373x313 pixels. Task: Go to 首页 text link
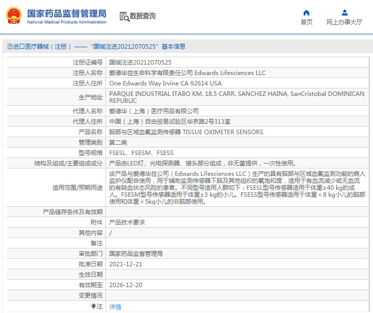tap(306, 22)
